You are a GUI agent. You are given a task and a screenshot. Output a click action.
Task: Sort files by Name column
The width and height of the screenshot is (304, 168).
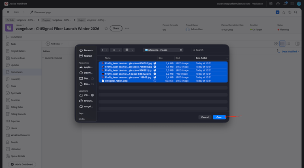click(108, 58)
